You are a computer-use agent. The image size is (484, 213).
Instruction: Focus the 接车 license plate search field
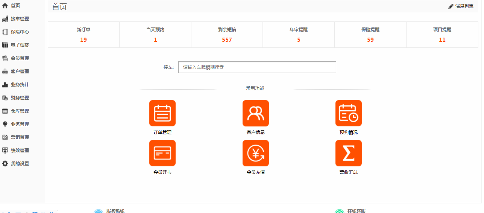click(x=257, y=67)
